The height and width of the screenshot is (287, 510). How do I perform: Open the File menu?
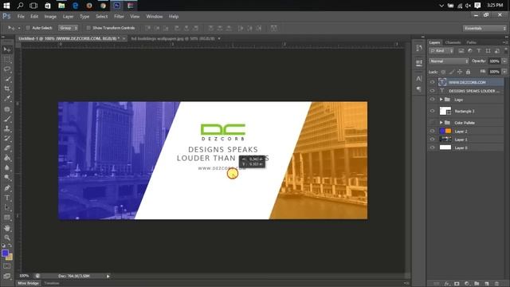pyautogui.click(x=21, y=16)
